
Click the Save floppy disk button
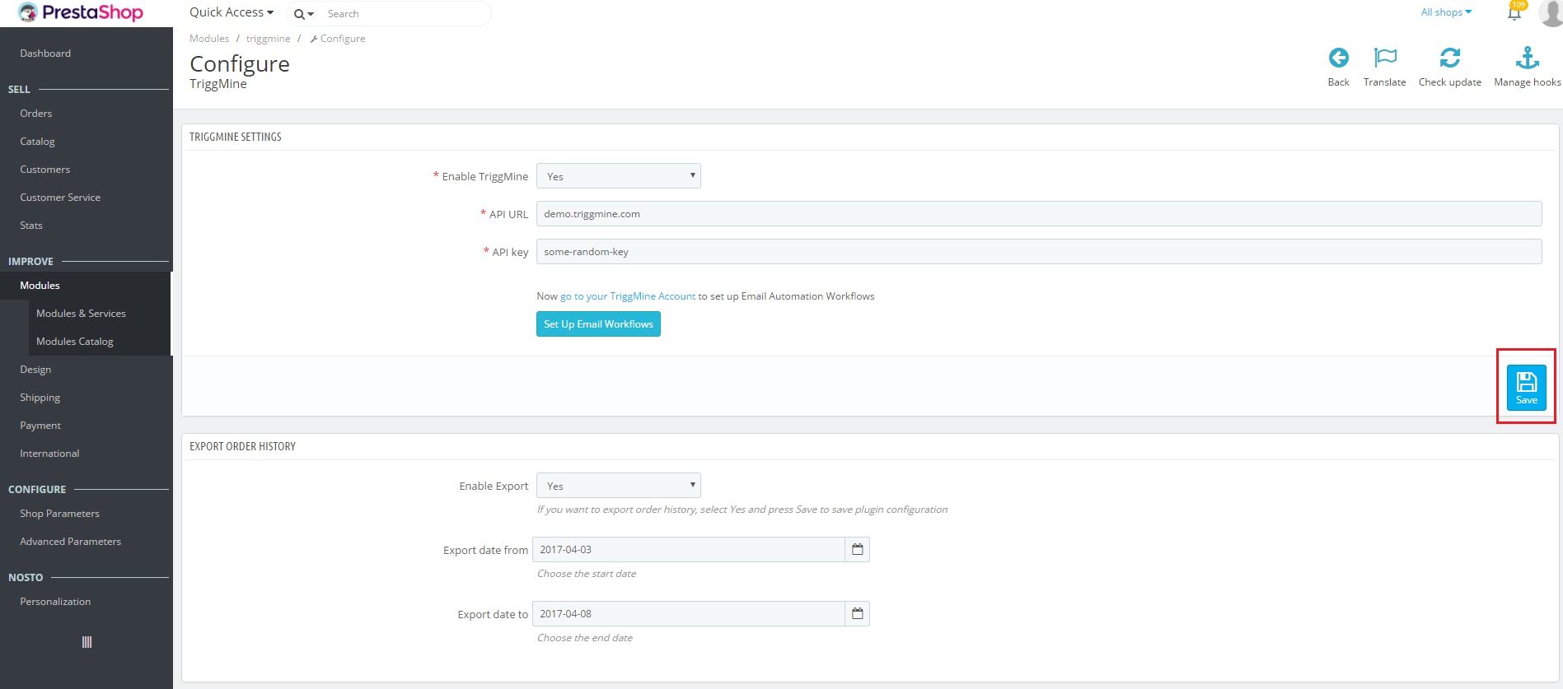(1526, 387)
